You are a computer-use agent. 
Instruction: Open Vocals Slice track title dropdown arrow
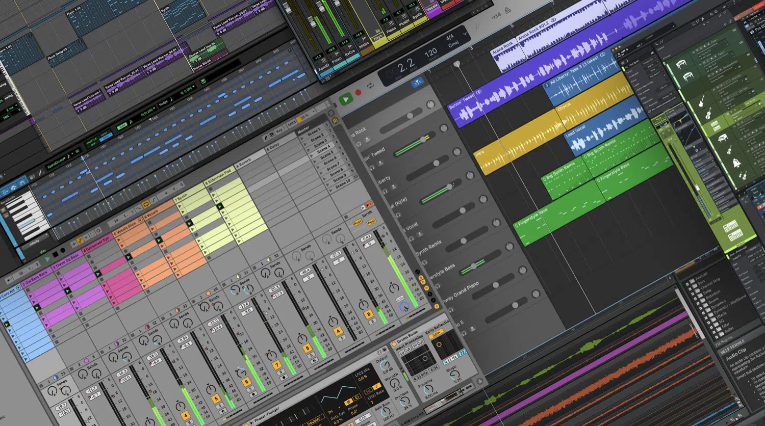141,221
